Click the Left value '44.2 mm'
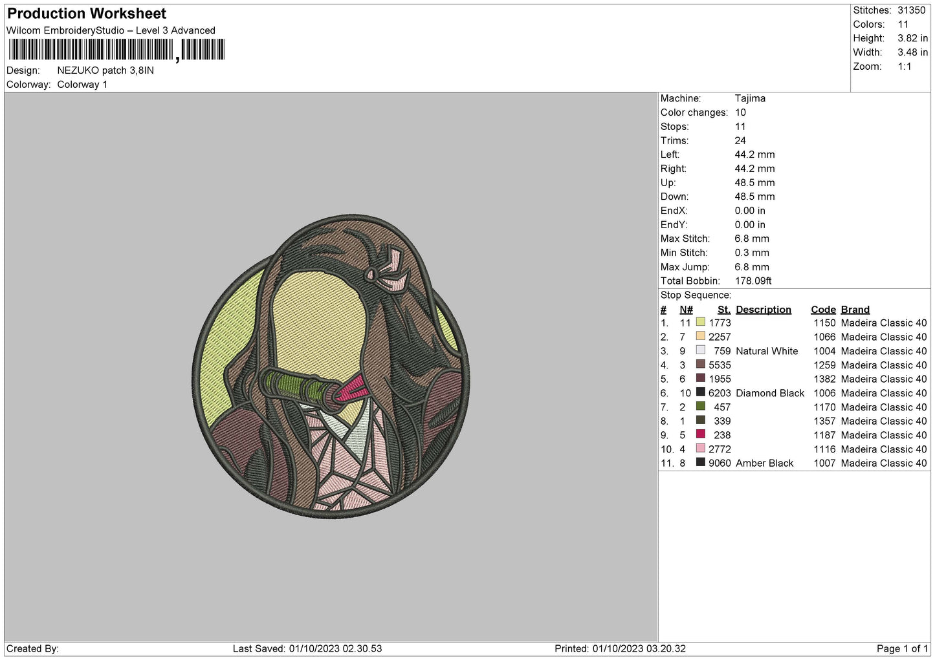935x660 pixels. click(x=754, y=154)
